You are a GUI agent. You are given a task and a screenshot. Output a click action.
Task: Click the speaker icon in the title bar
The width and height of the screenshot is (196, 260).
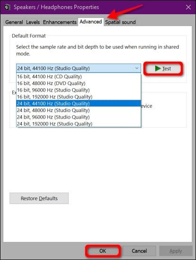point(7,7)
